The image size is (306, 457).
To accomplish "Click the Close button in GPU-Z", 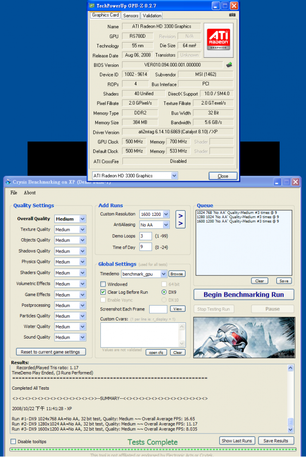I will pos(223,176).
